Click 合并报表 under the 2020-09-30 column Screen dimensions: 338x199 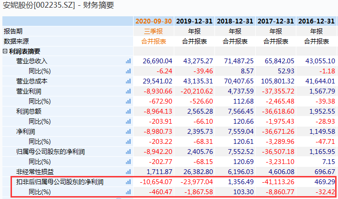click(154, 41)
